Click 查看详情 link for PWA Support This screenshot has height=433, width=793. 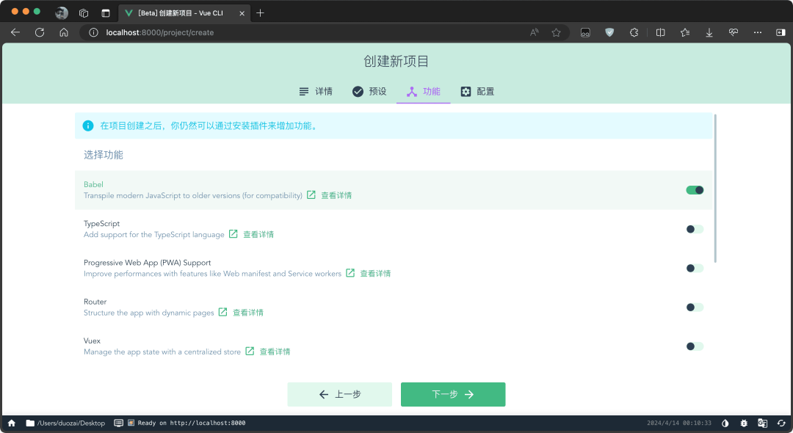[x=375, y=273]
